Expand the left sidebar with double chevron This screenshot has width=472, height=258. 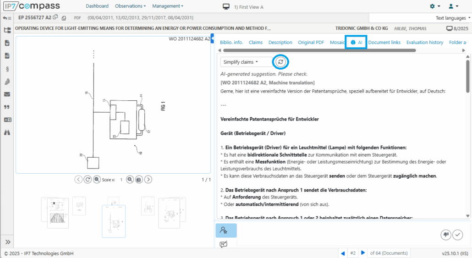coord(7,242)
